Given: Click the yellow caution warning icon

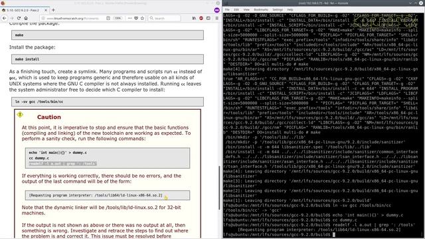Looking at the screenshot, I should [20, 115].
